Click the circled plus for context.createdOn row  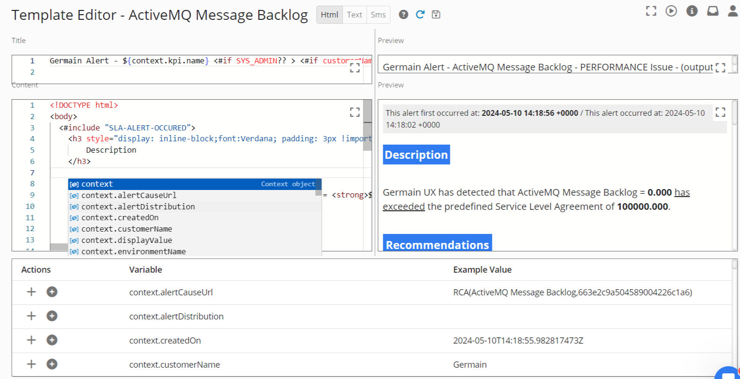(x=52, y=340)
